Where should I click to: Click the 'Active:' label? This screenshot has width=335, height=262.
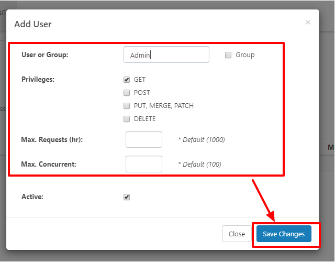32,197
